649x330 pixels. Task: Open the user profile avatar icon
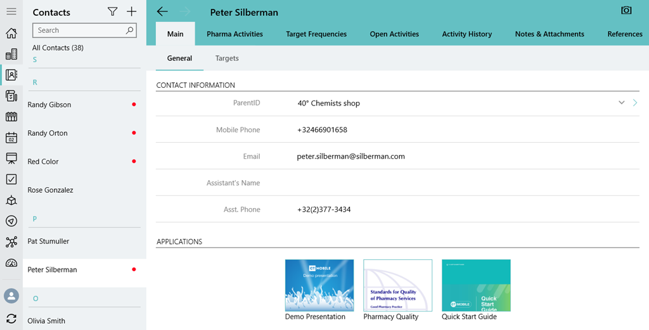[x=11, y=295]
